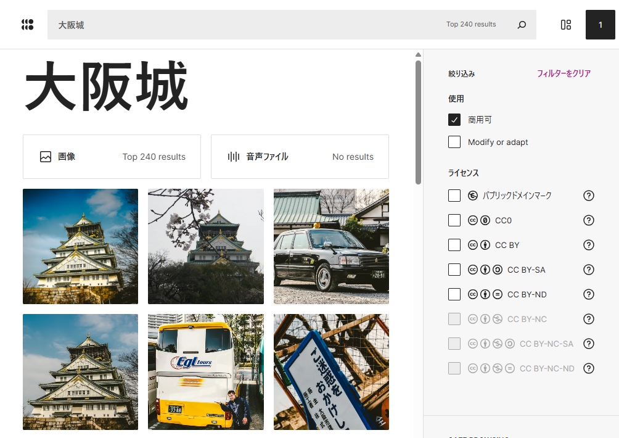619x438 pixels.
Task: Clear all filters with フィルターをクリア
Action: (x=564, y=73)
